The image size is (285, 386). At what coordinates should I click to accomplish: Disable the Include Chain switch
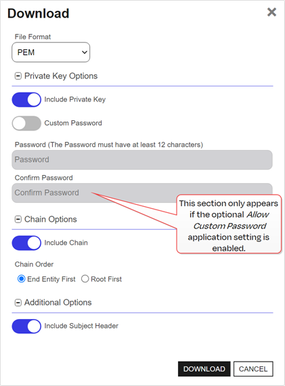tap(26, 243)
